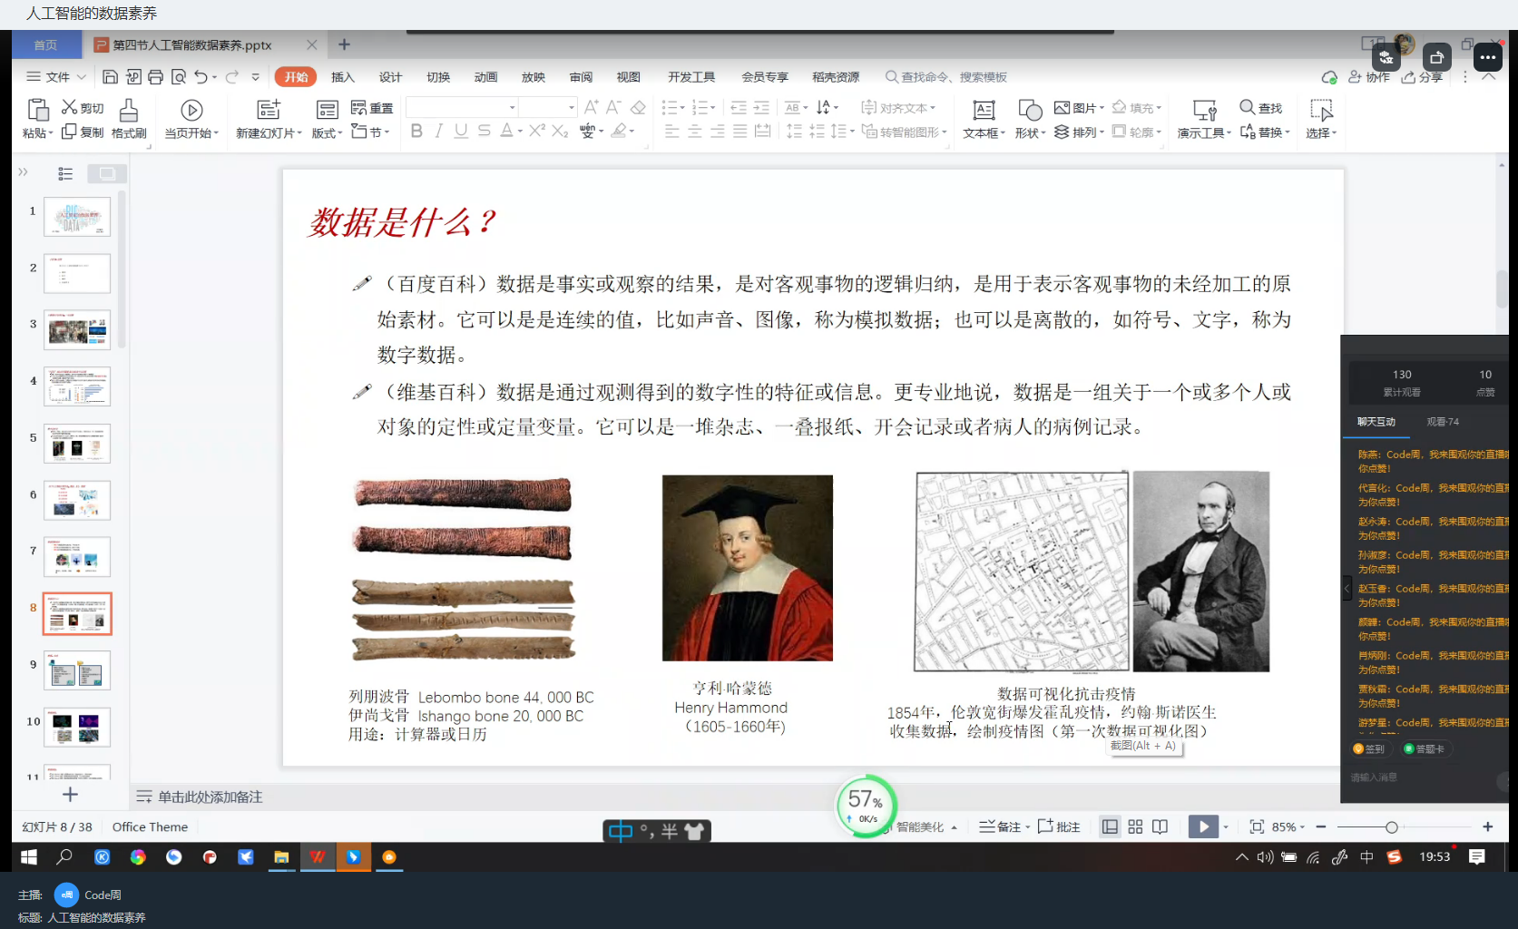
Task: Click 当页开始 start from current slide
Action: coord(191,119)
